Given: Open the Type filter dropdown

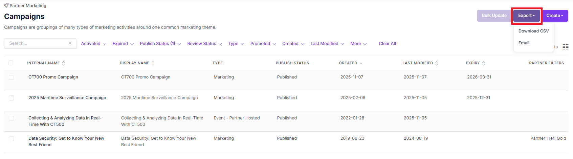Looking at the screenshot, I should pyautogui.click(x=236, y=44).
